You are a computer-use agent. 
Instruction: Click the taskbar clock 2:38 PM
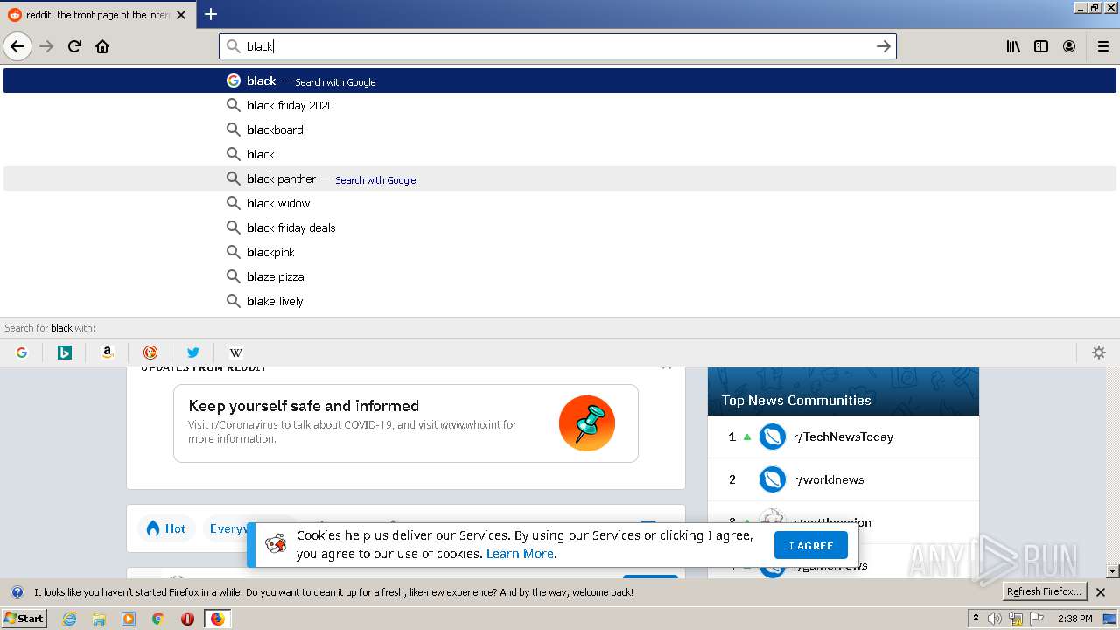coord(1074,619)
